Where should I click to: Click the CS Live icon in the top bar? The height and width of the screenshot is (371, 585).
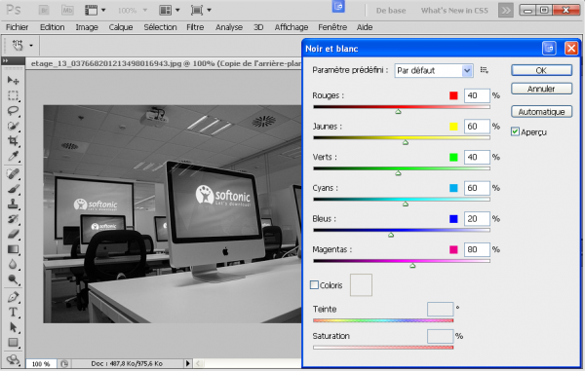[338, 7]
